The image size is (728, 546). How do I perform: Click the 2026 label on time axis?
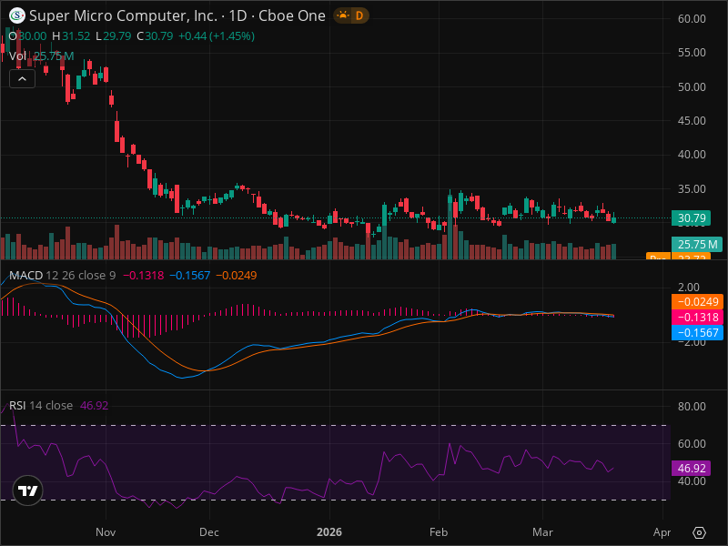(x=329, y=532)
